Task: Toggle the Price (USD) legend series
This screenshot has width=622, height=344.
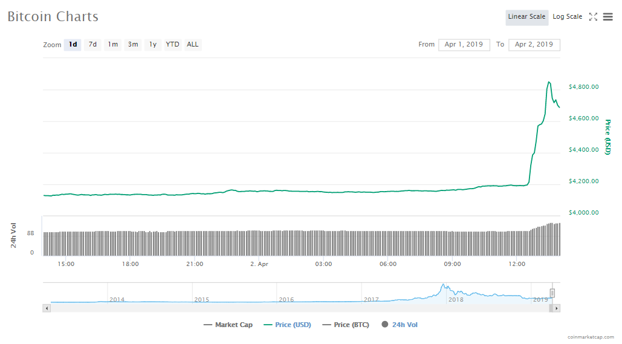Action: click(288, 325)
